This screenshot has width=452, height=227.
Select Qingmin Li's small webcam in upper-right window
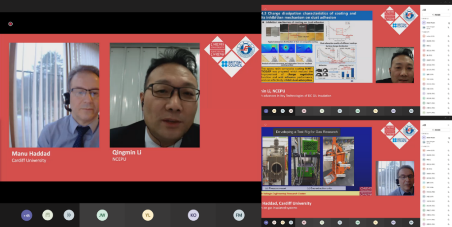coord(394,65)
